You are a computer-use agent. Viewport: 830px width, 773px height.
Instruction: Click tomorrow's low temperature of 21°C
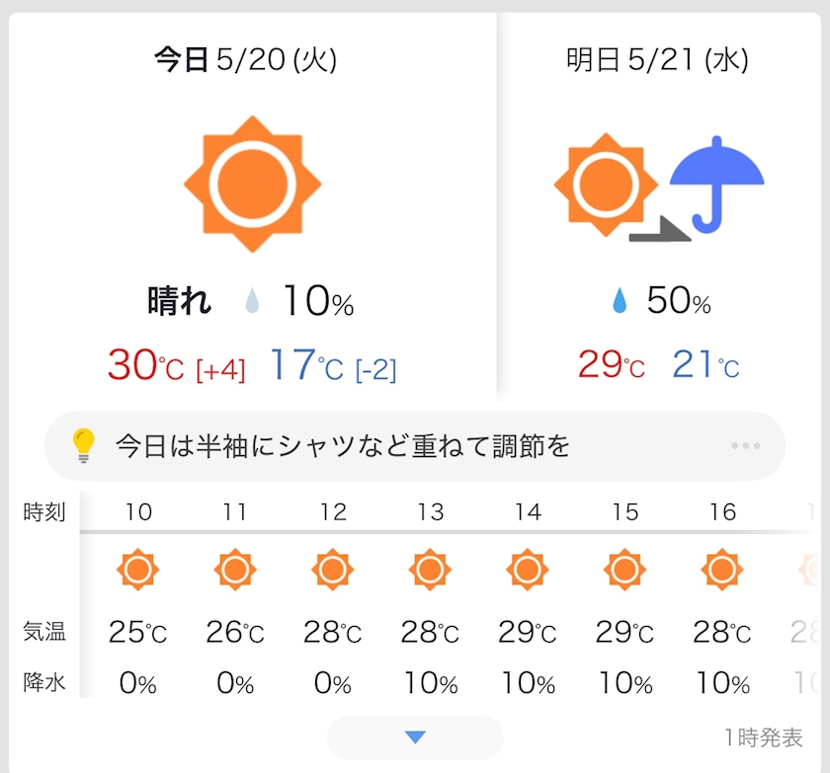tap(705, 365)
